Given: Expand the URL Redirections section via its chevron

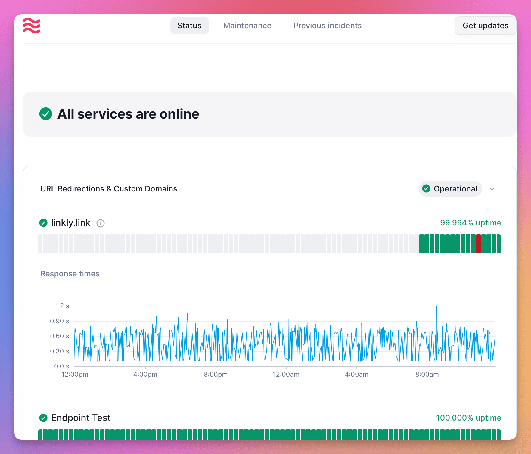Looking at the screenshot, I should coord(492,189).
